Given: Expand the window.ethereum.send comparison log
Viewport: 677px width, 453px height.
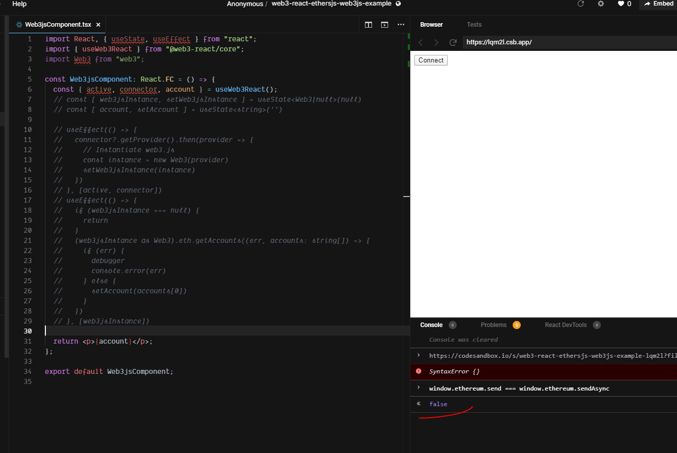Looking at the screenshot, I should [x=418, y=388].
